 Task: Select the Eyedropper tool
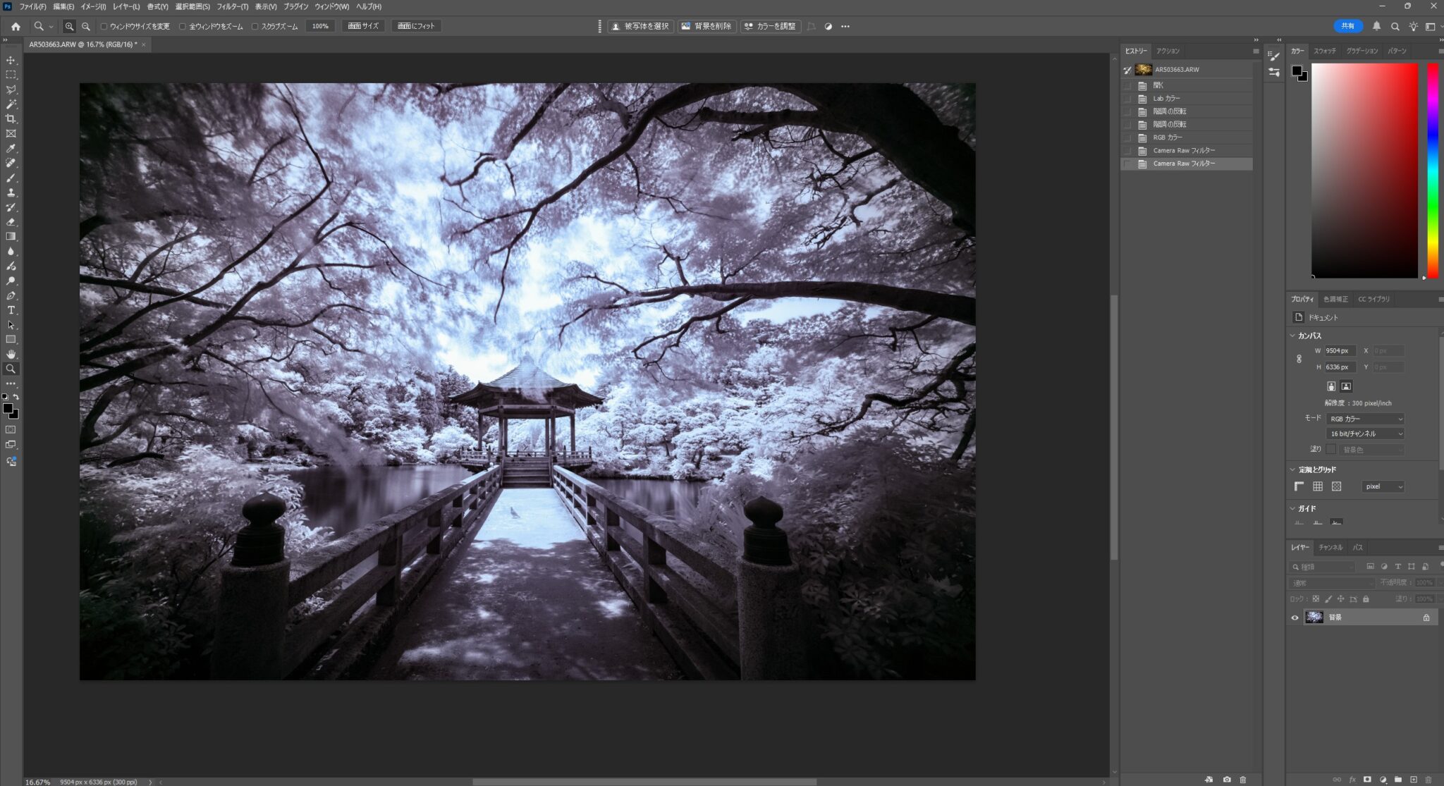[x=11, y=148]
